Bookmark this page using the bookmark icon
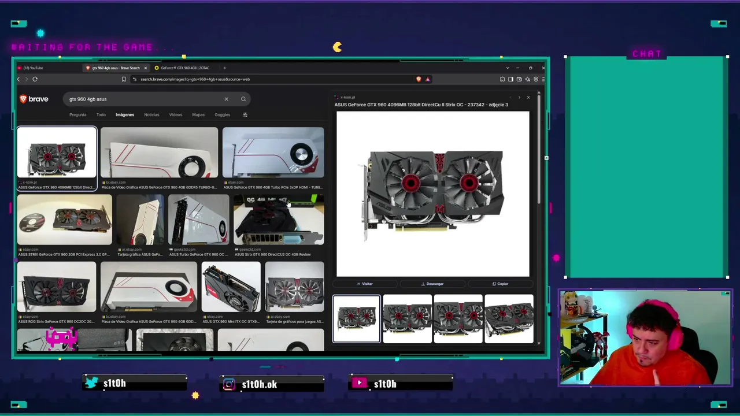 (x=124, y=79)
